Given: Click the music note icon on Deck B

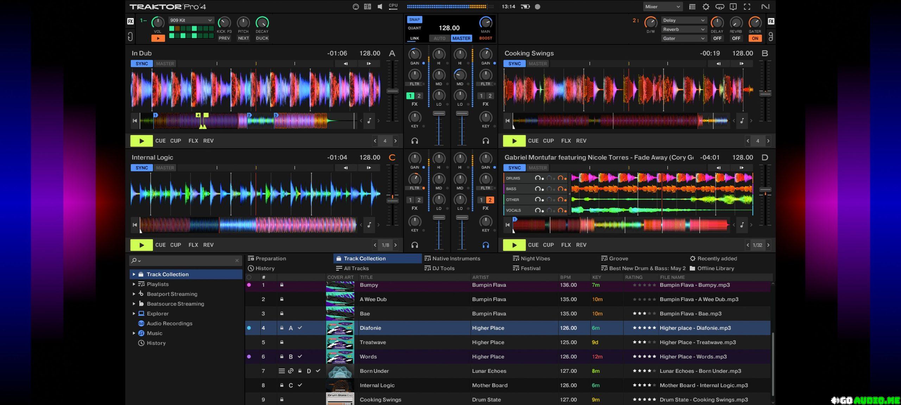Looking at the screenshot, I should coord(742,121).
